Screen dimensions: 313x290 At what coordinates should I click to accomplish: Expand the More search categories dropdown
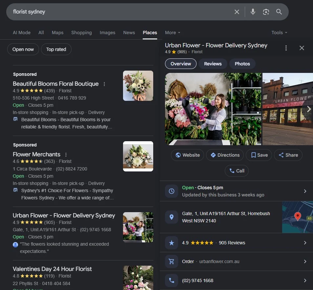coord(173,33)
